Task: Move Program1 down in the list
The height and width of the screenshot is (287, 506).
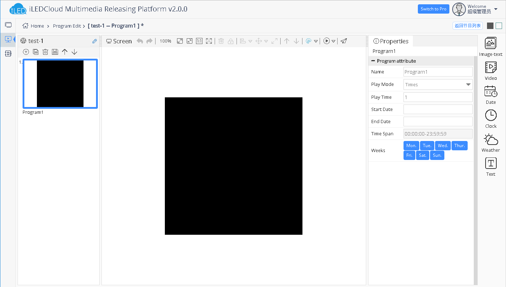Action: click(x=74, y=52)
